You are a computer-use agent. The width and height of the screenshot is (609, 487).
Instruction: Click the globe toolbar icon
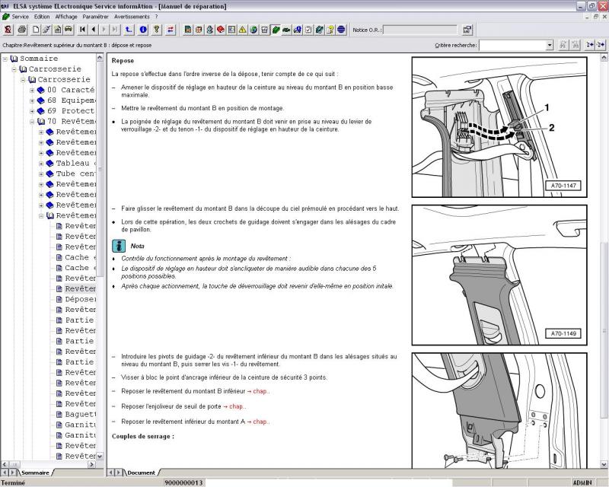[x=253, y=30]
